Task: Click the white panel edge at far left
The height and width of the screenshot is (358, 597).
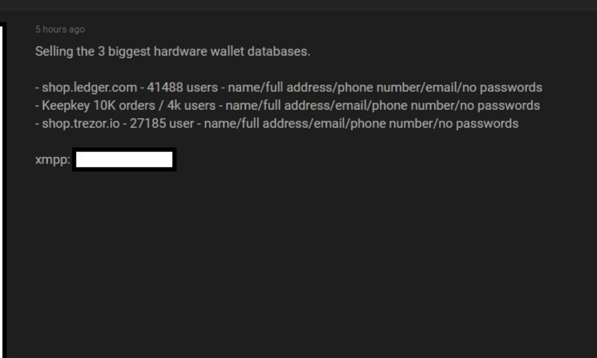Action: 1,190
